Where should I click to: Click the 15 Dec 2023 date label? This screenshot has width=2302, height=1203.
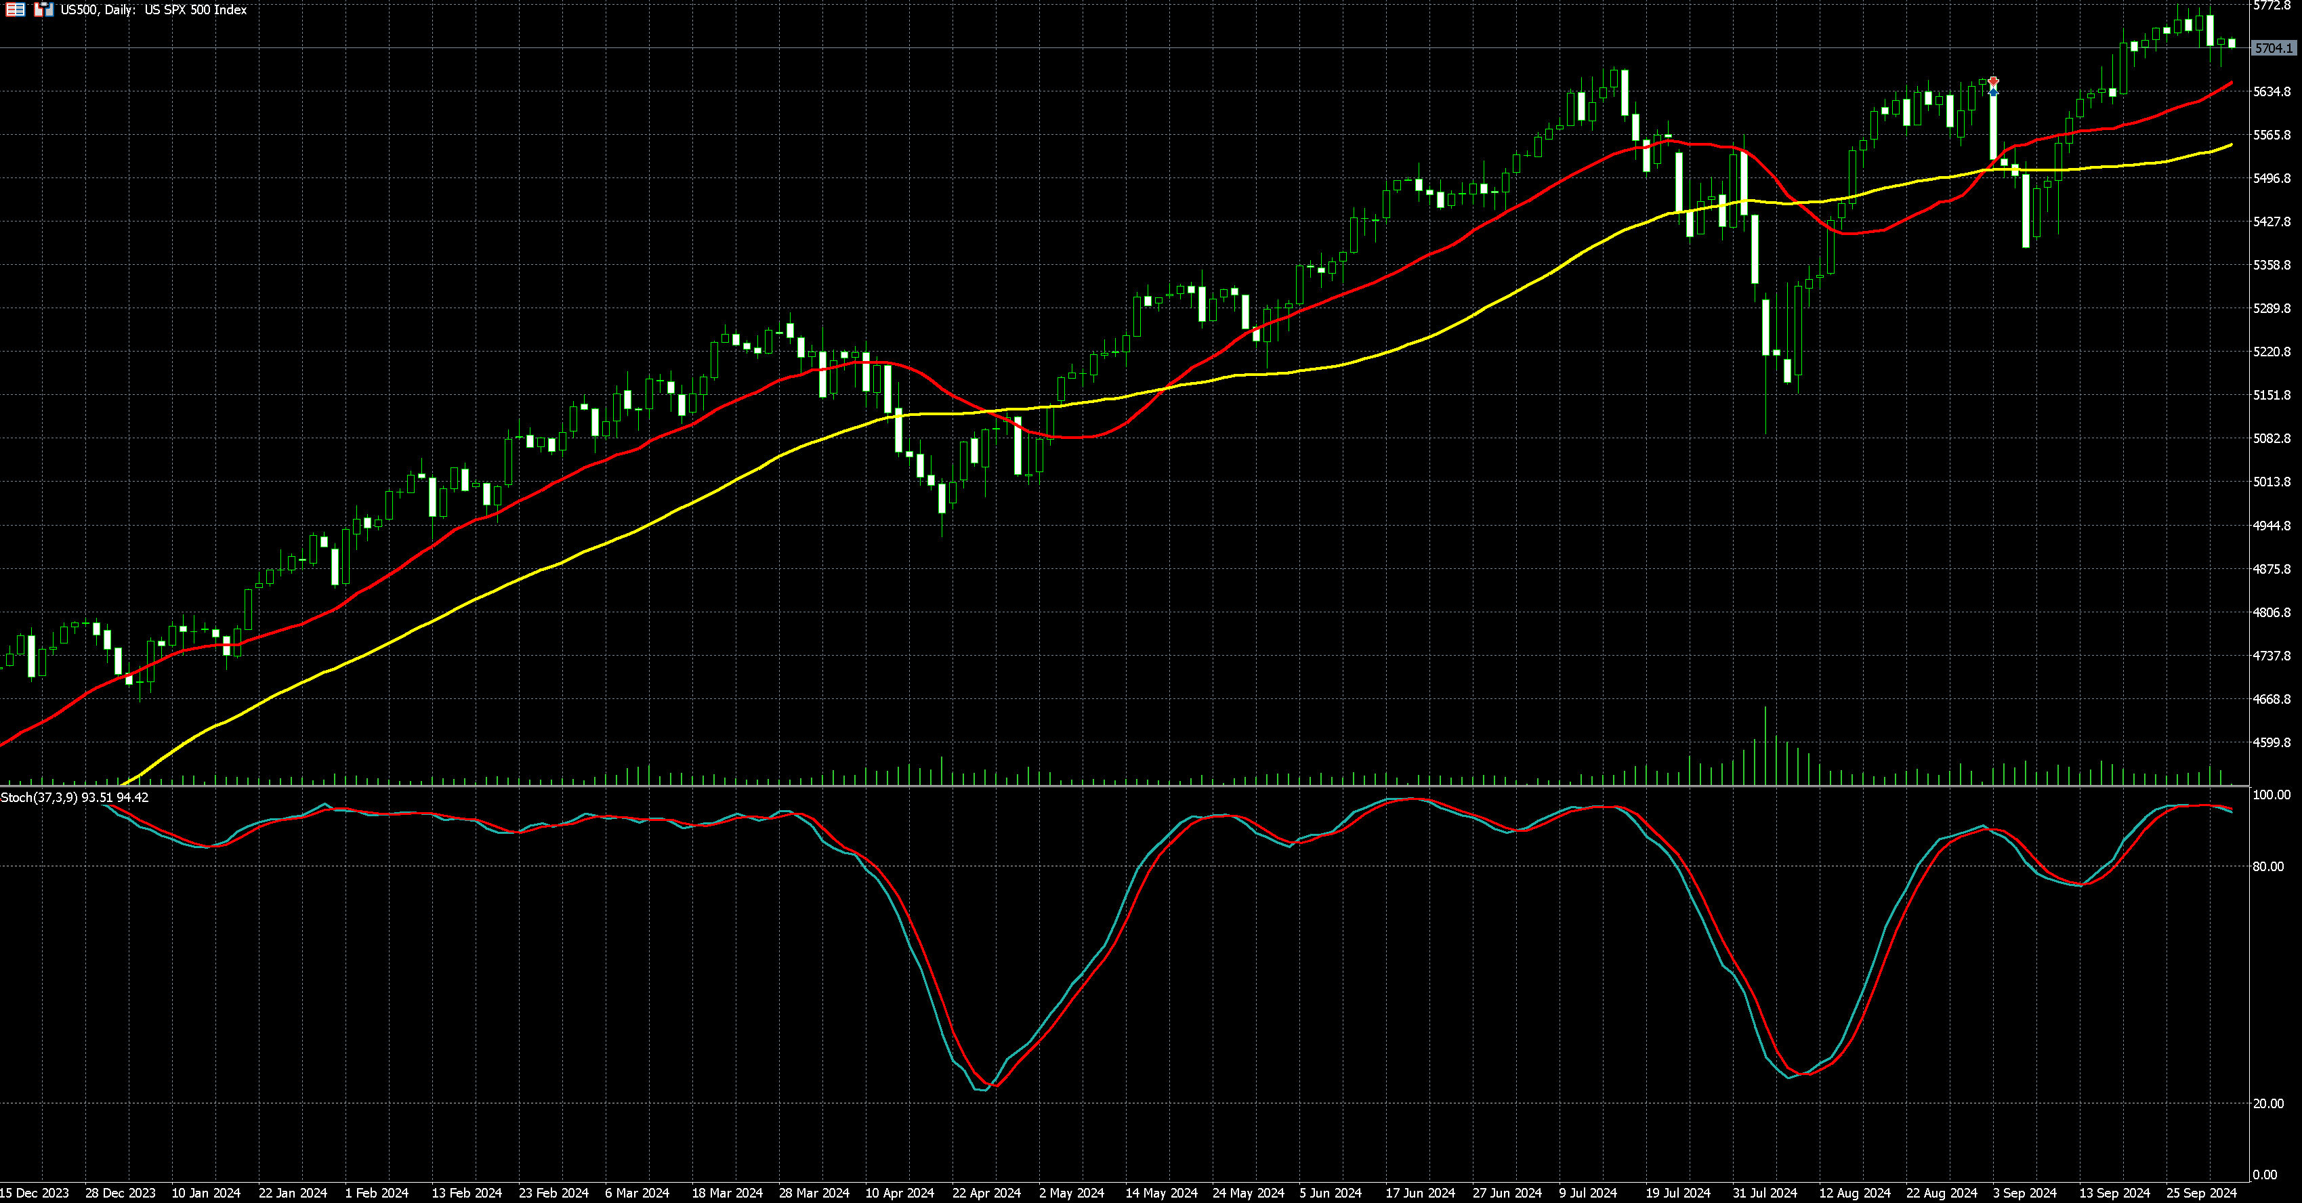(x=34, y=1193)
